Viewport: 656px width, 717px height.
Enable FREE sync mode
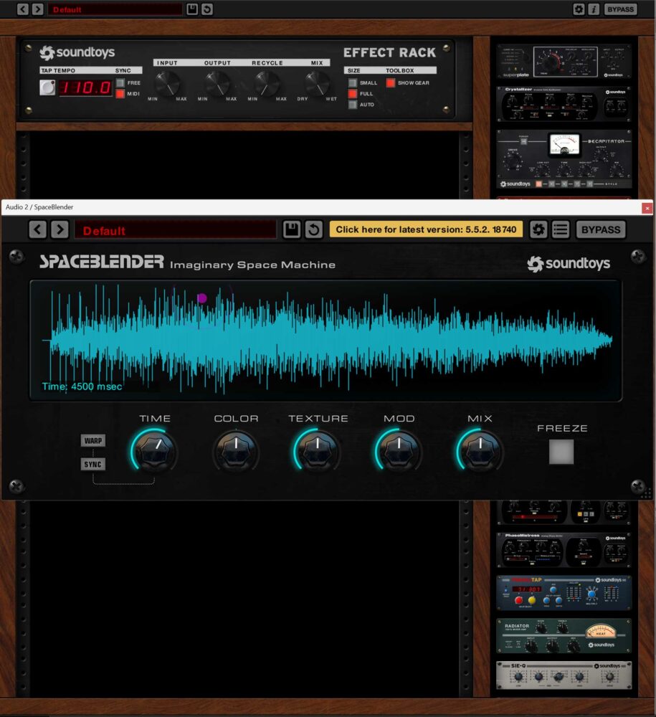tap(120, 82)
